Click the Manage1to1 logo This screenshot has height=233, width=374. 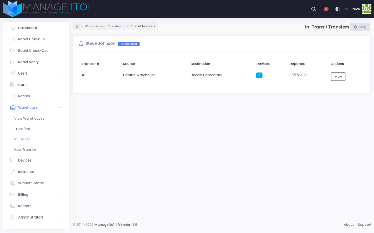click(46, 9)
